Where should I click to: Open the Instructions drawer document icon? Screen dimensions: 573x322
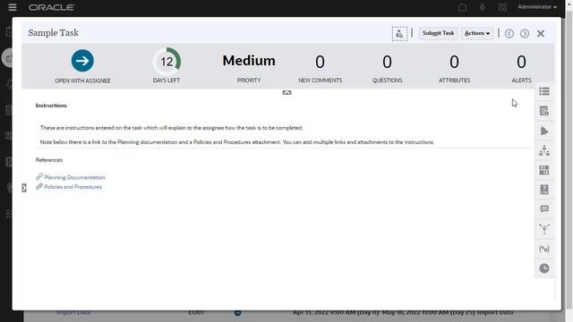coord(544,111)
